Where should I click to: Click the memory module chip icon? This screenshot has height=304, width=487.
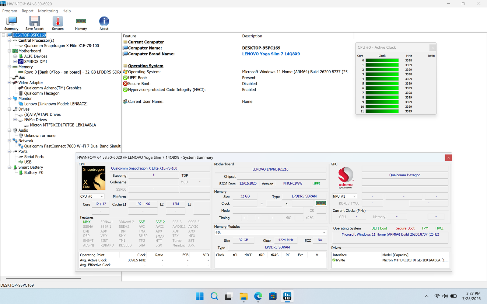[x=321, y=203]
